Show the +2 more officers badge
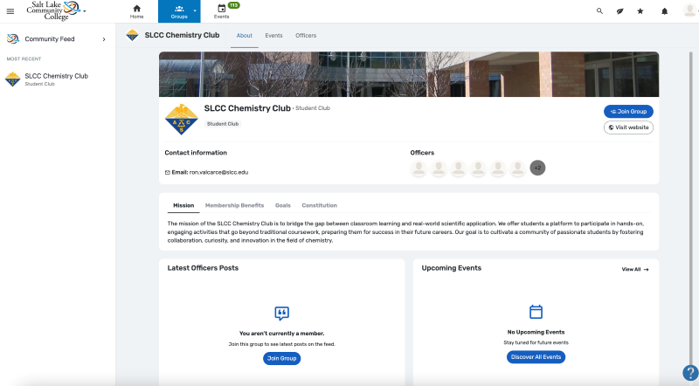 click(537, 168)
